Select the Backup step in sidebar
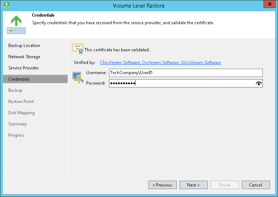This screenshot has height=197, width=278. pos(15,90)
